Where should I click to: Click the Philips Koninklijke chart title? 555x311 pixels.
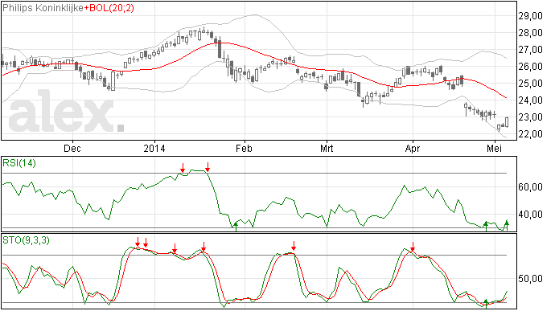(43, 8)
